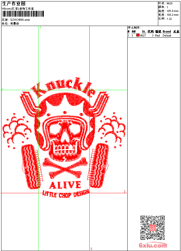Click the 'Red' color description cell

click(x=157, y=36)
